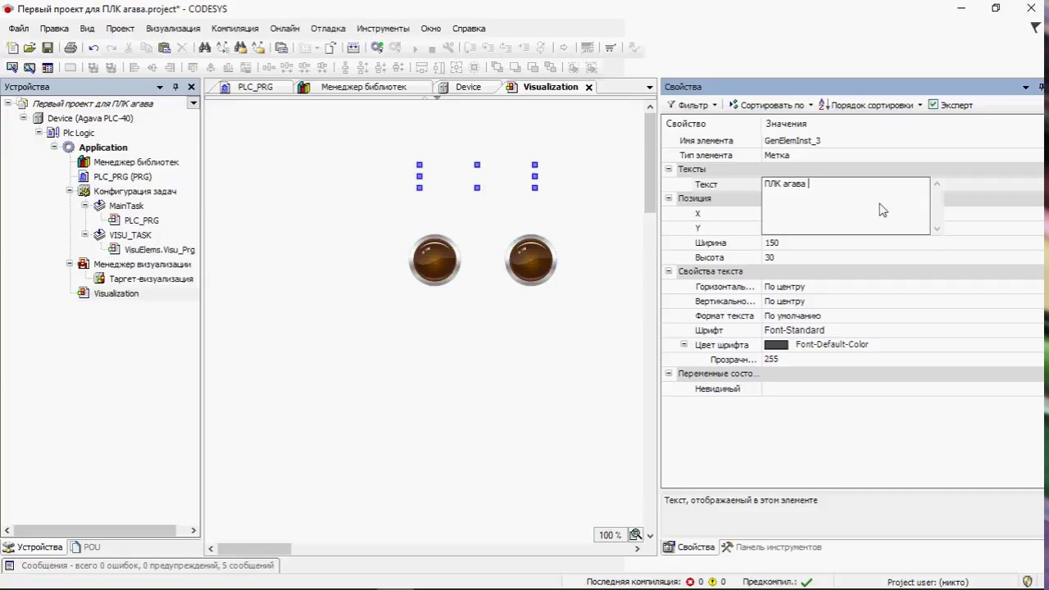Click the Предкомпил. green check mark
Viewport: 1049px width, 590px height.
807,582
